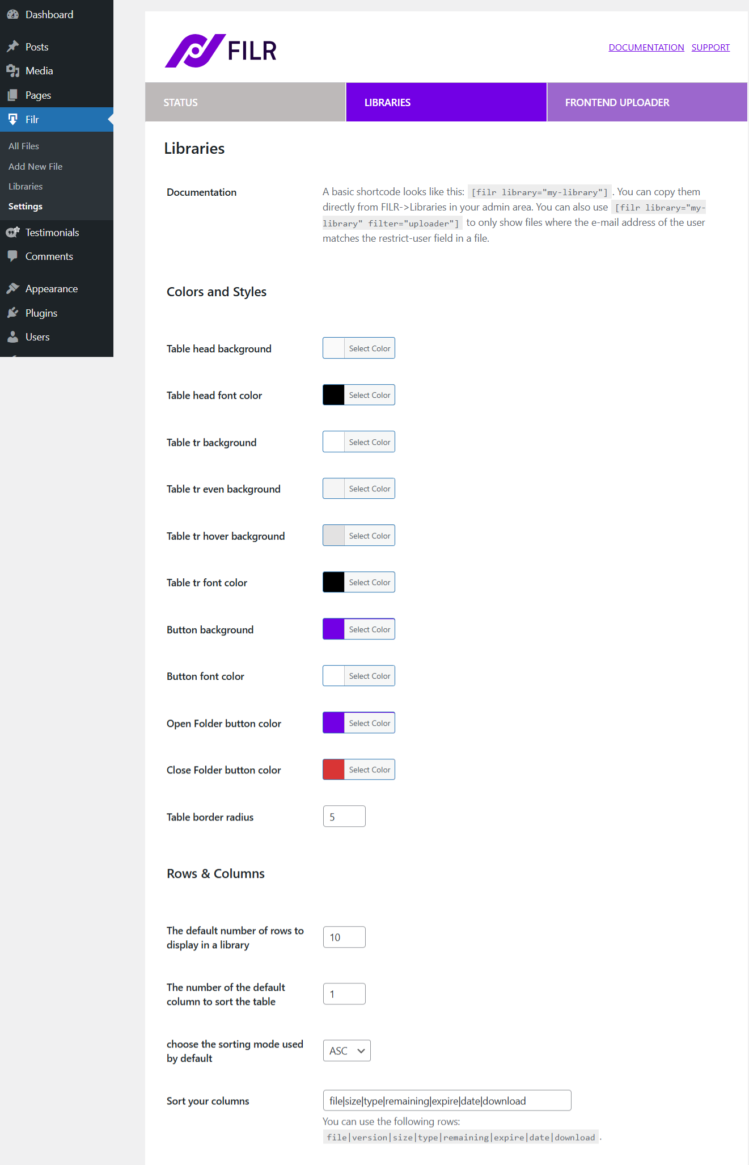Click the Dashboard gauge icon
749x1165 pixels.
[13, 14]
